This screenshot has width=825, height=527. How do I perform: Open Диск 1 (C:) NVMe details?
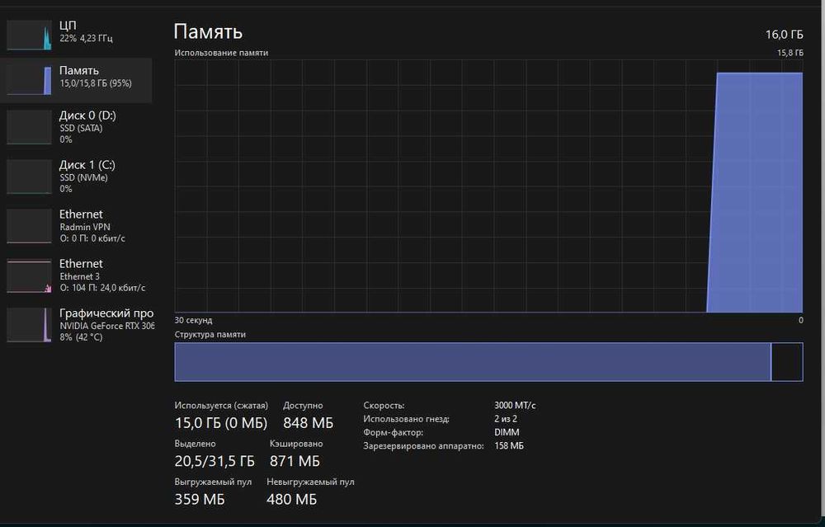tap(76, 176)
